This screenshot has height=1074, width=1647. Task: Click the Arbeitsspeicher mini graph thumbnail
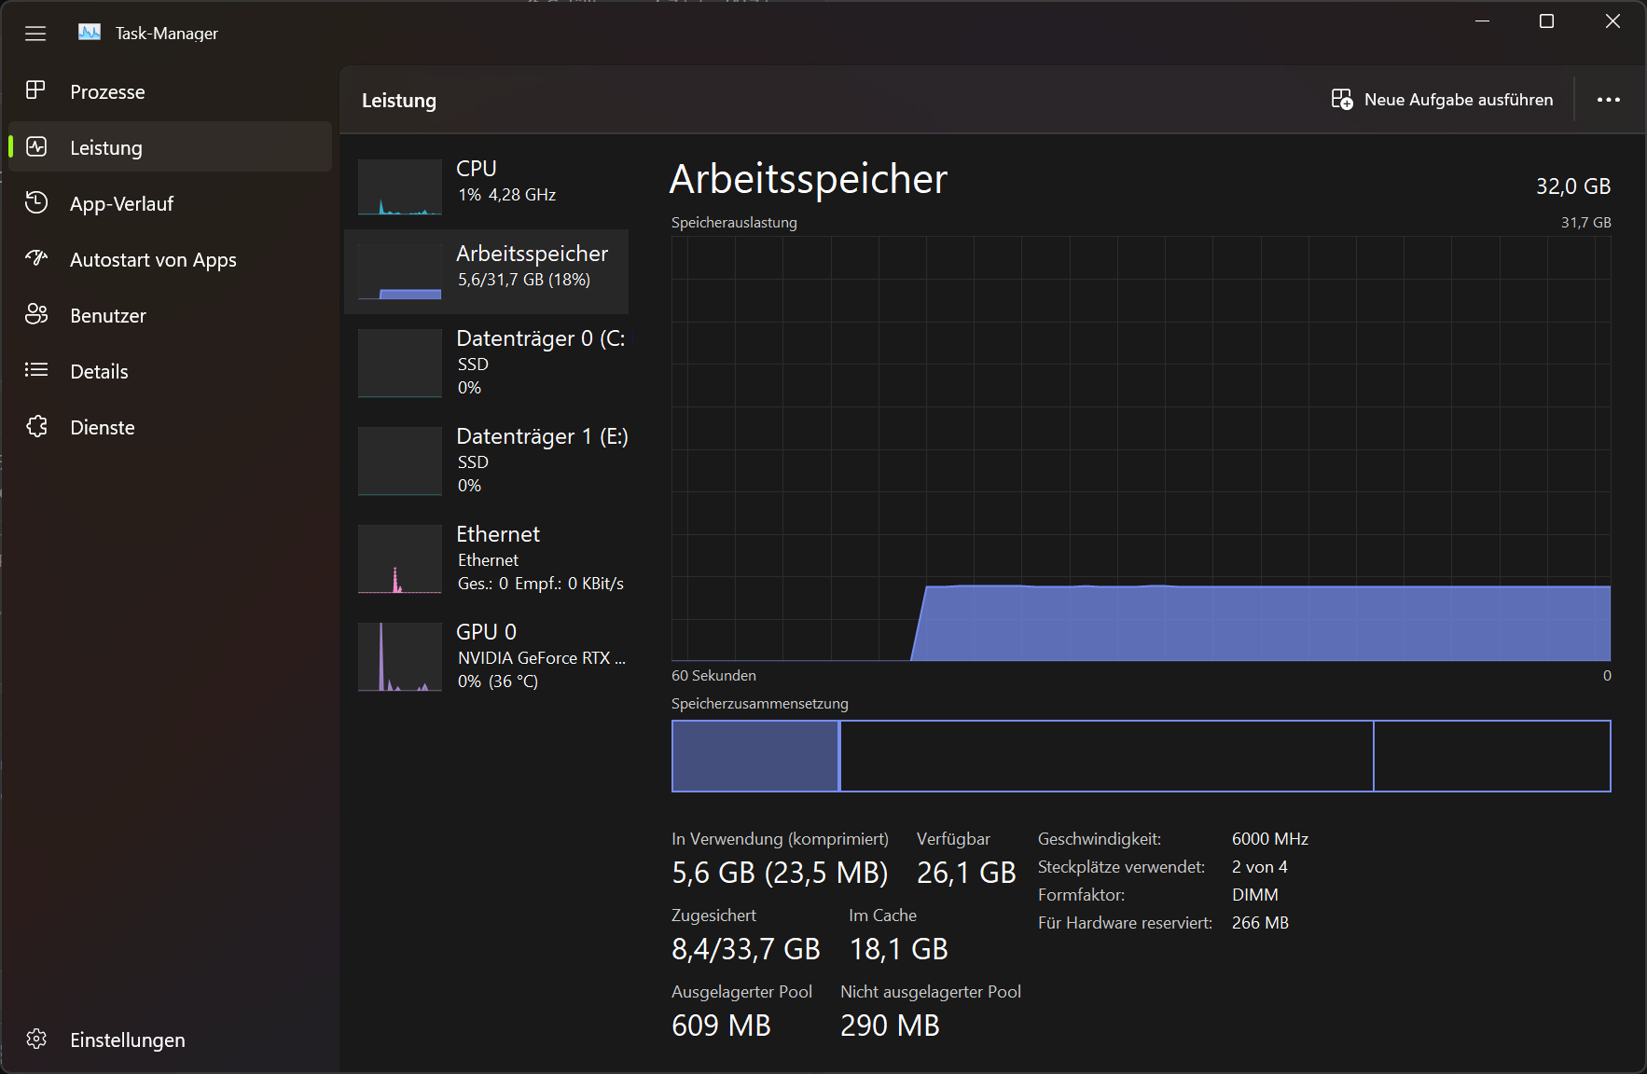(400, 271)
